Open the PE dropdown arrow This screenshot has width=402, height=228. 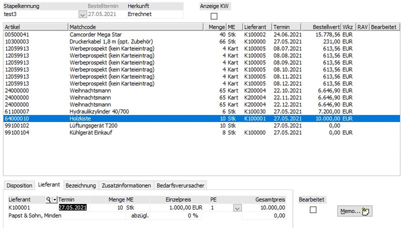pos(237,208)
